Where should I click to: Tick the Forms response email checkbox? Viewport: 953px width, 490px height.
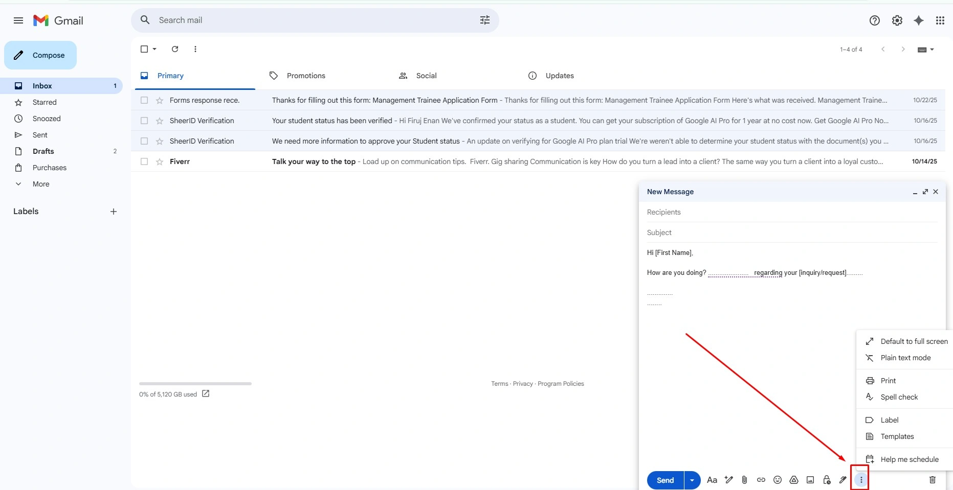pos(144,100)
